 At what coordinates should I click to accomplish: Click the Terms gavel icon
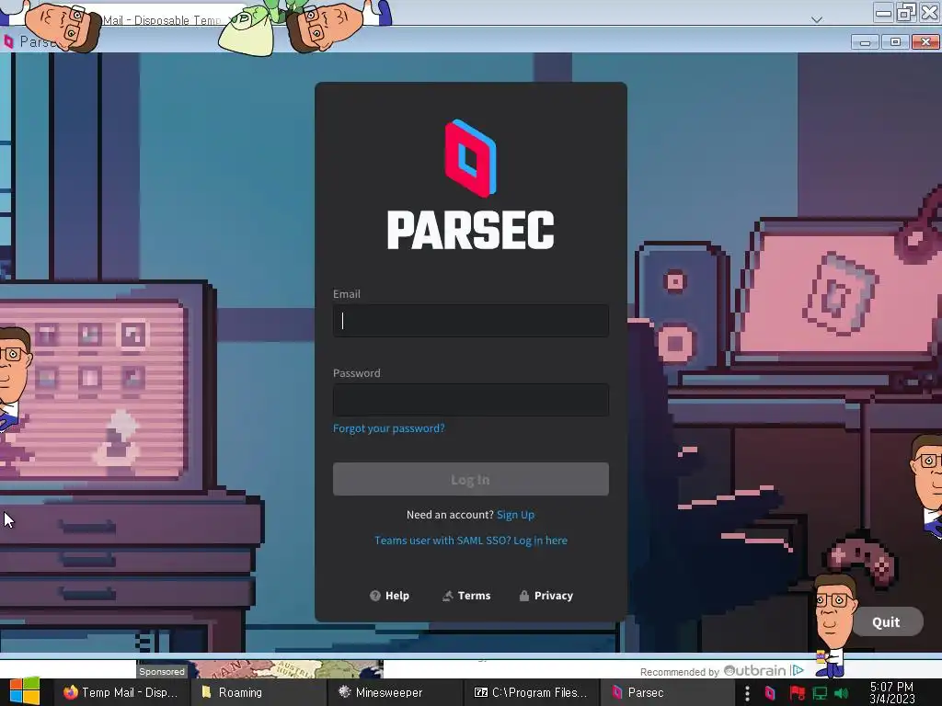[448, 596]
